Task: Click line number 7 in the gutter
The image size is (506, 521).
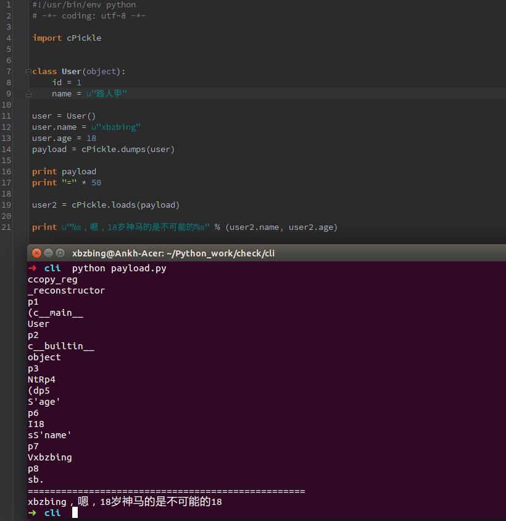Action: pyautogui.click(x=9, y=72)
